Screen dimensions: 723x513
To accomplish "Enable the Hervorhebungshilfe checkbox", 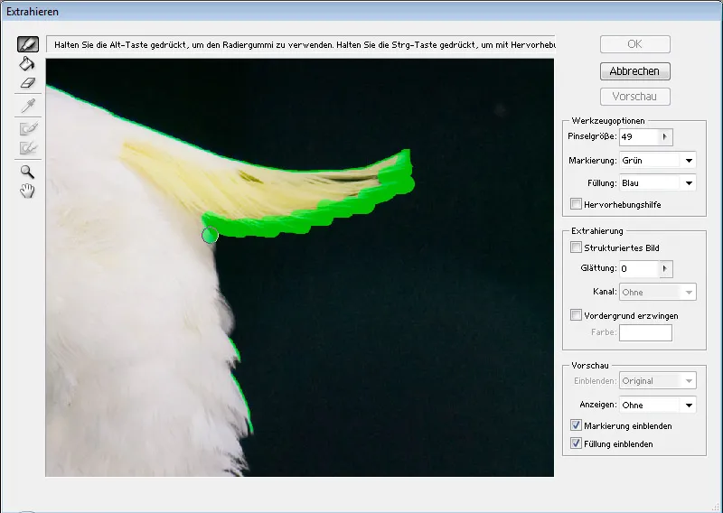I will [576, 204].
